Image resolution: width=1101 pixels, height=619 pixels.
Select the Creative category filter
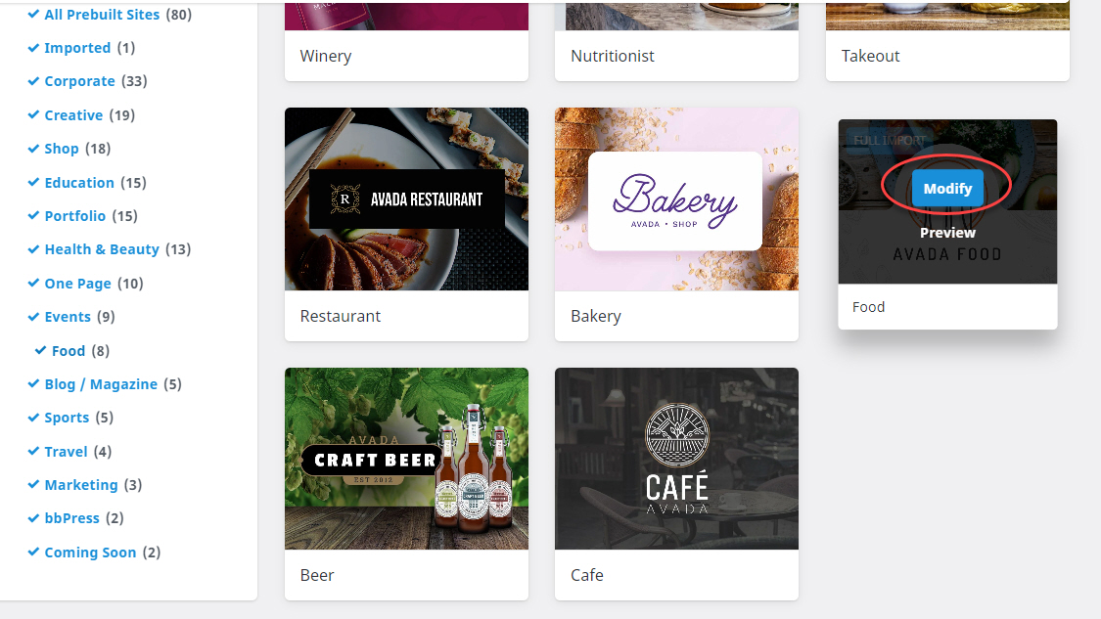point(73,115)
